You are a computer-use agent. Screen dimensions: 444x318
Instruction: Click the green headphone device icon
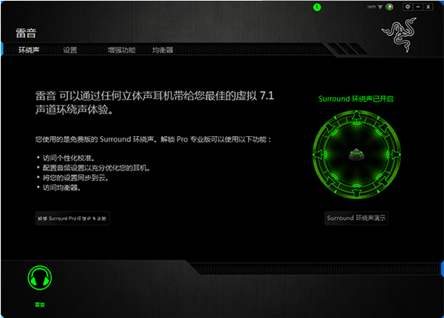point(40,277)
